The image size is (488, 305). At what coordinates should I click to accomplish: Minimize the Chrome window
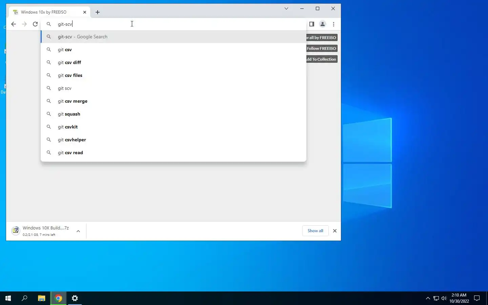302,8
